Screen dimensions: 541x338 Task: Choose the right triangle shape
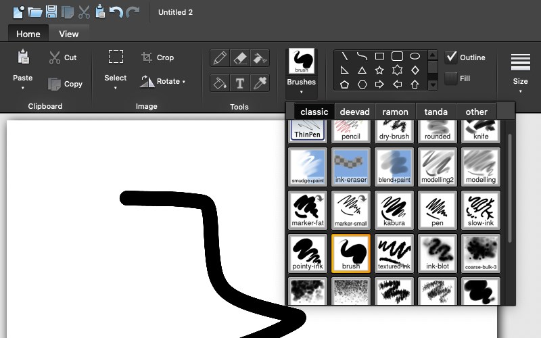pyautogui.click(x=344, y=70)
